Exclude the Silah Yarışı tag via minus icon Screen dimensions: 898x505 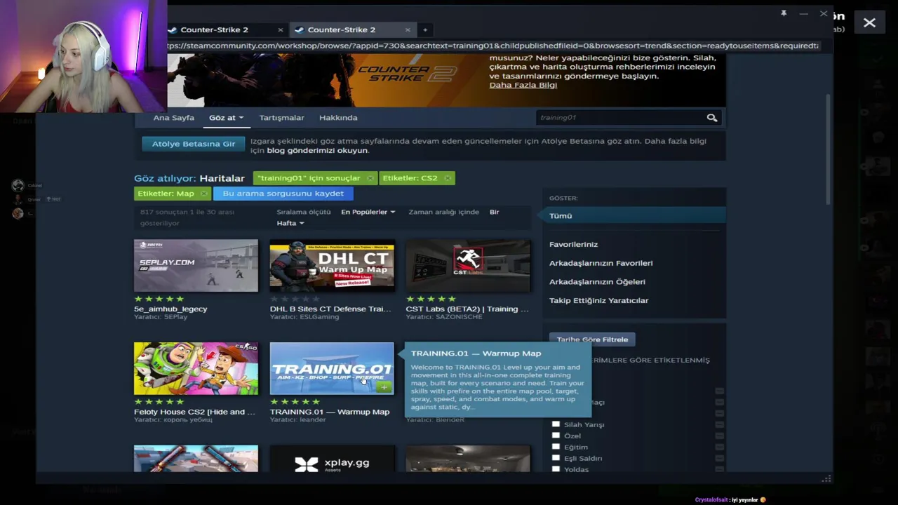[x=719, y=425]
